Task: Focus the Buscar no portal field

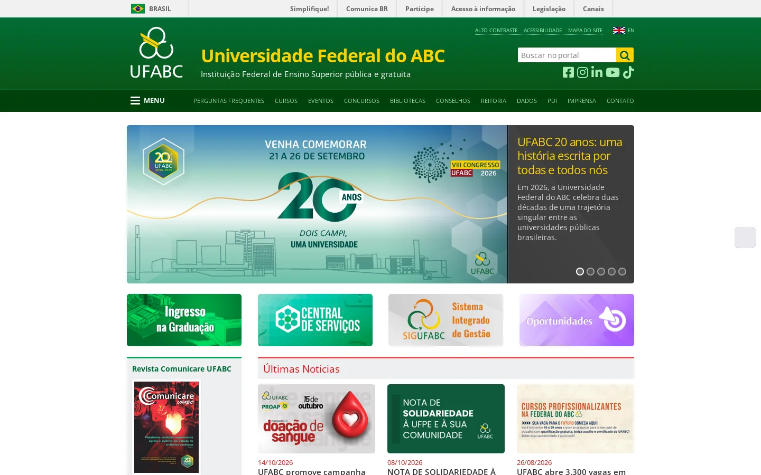Action: coord(567,55)
